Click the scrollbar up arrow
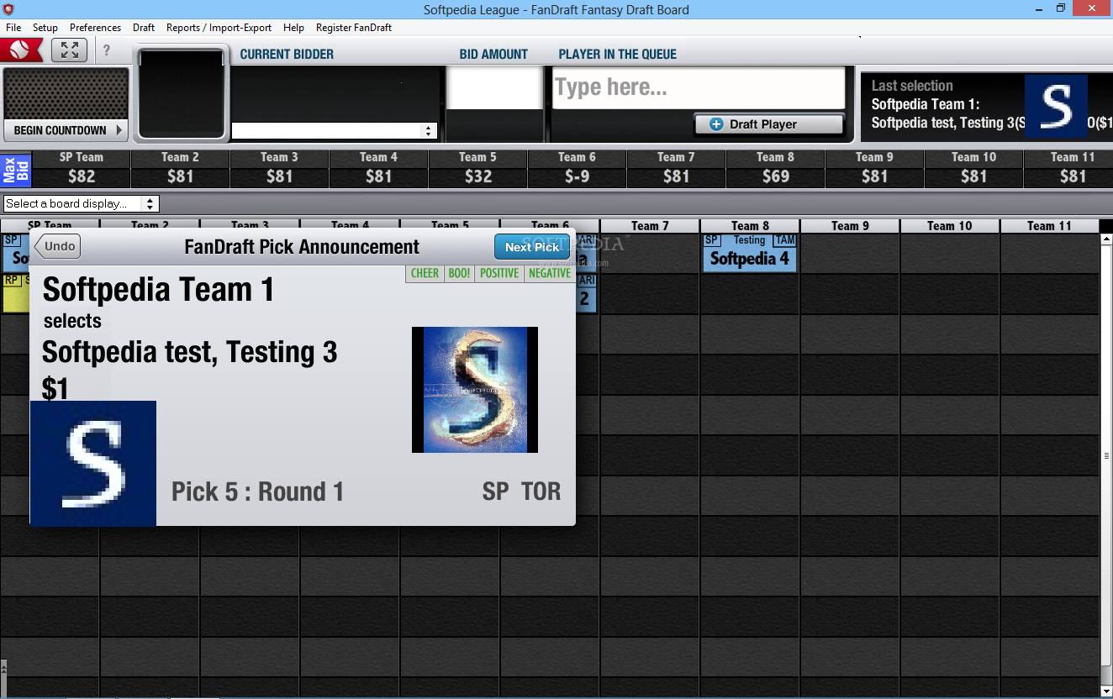This screenshot has height=699, width=1113. [x=1106, y=239]
